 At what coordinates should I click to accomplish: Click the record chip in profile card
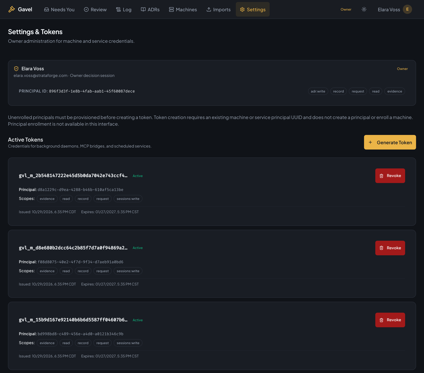[x=338, y=91]
